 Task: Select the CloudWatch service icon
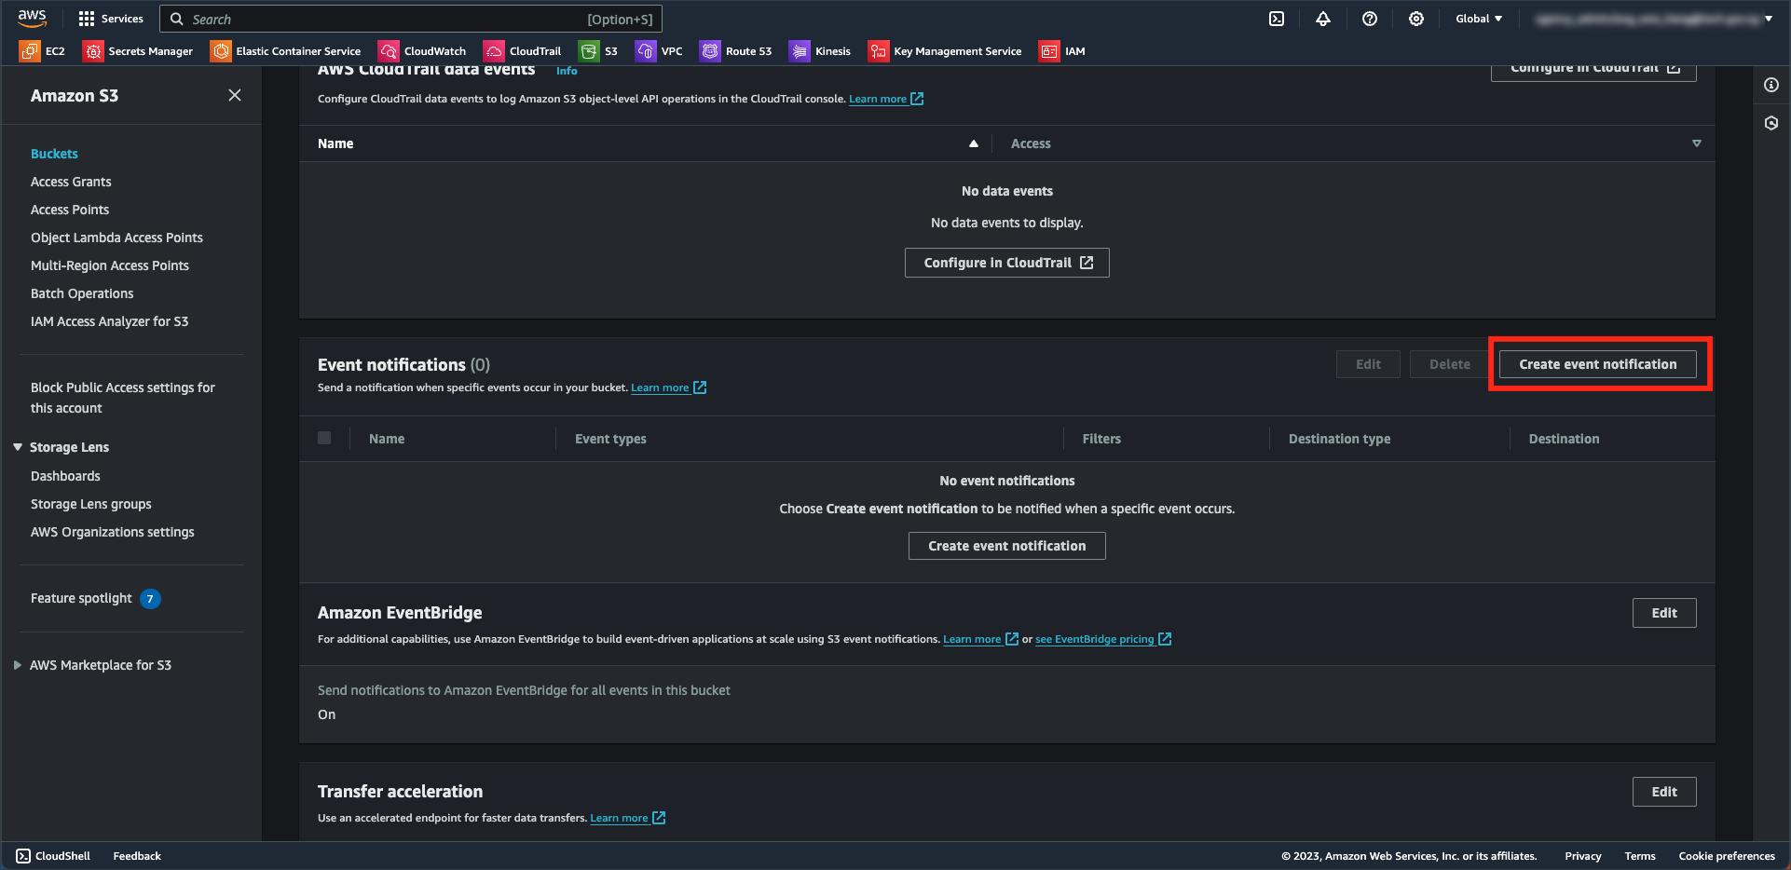pos(390,51)
